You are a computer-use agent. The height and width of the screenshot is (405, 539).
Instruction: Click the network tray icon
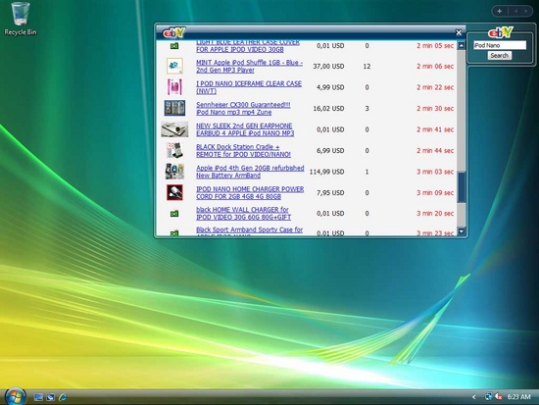click(488, 397)
